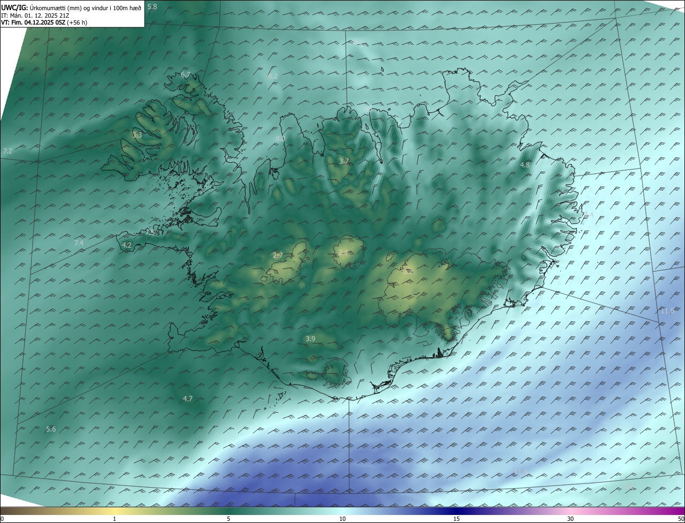This screenshot has width=685, height=523.
Task: Click the map value "7.2" at the left edge
Action: 7,151
